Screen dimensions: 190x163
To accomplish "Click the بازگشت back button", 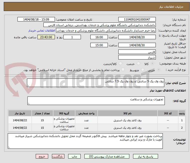I will point(58,156).
